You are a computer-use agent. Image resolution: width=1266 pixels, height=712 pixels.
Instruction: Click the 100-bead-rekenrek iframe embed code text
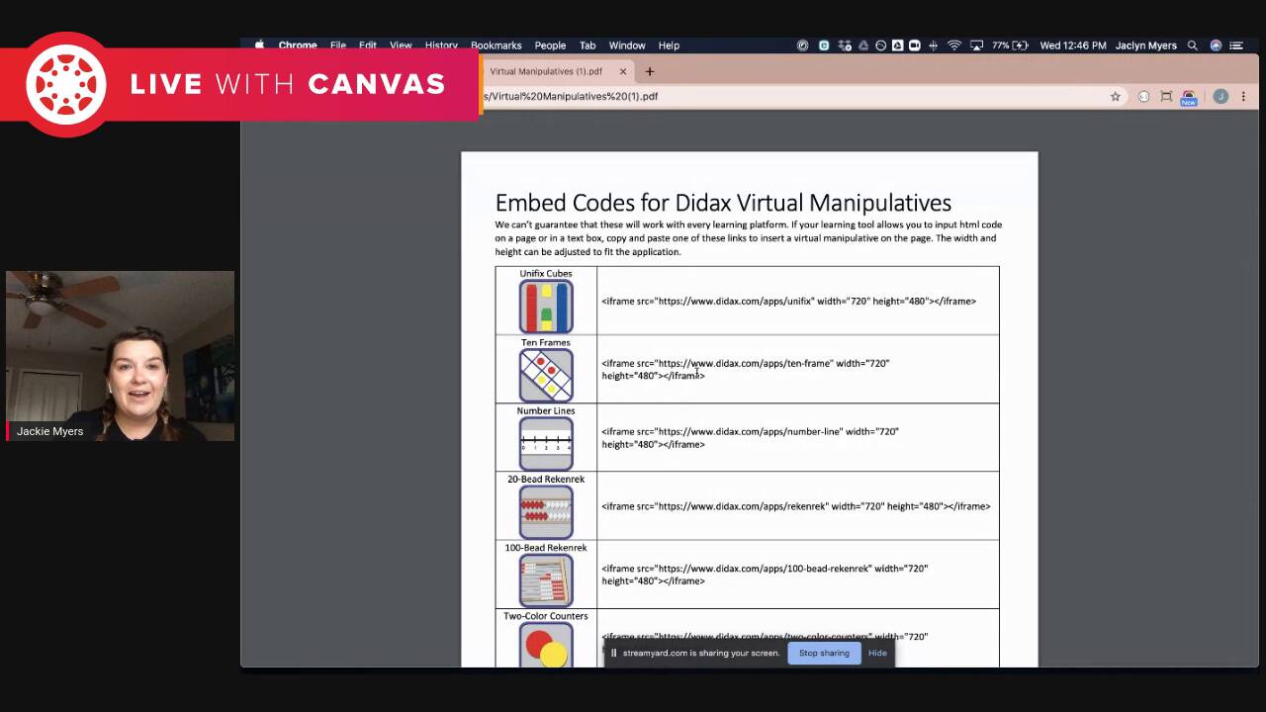[765, 575]
